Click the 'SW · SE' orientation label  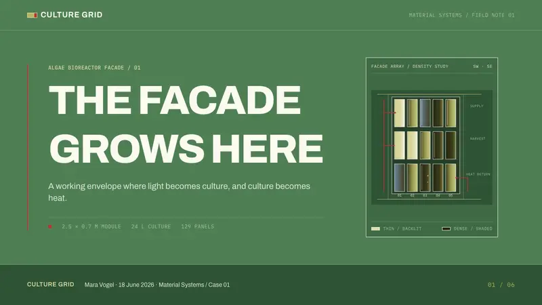click(482, 66)
